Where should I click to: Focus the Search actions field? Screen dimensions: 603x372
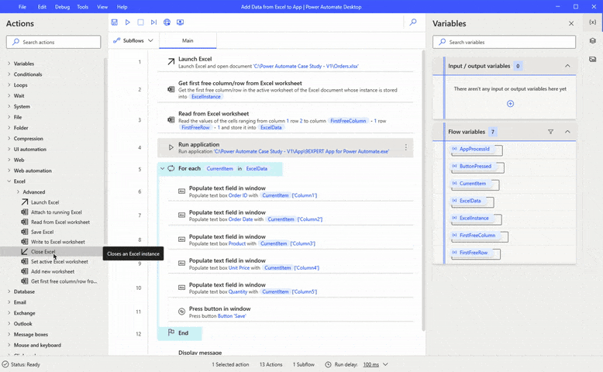[x=53, y=42]
